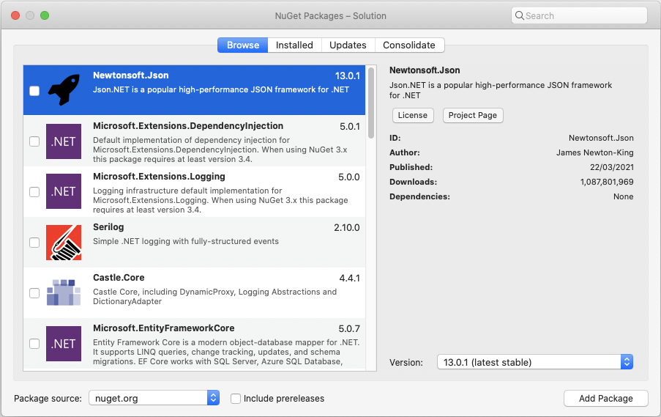Tick the Serilog package checkbox
This screenshot has height=417, width=661.
pyautogui.click(x=34, y=243)
